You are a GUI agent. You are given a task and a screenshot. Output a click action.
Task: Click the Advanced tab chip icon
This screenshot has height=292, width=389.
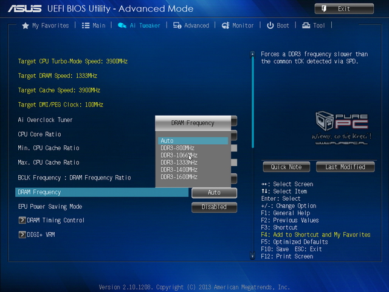point(177,26)
